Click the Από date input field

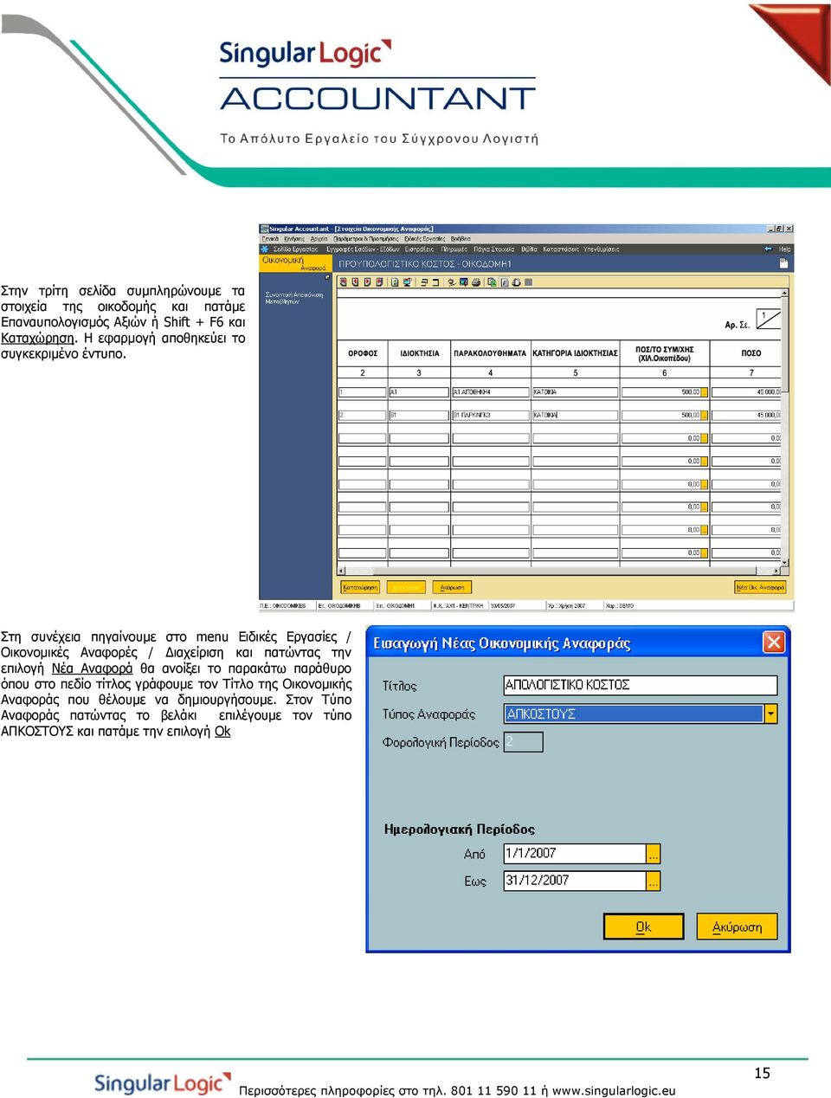575,854
